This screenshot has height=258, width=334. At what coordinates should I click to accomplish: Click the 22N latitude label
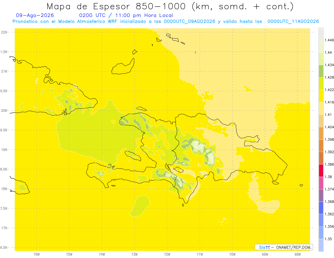4,32
